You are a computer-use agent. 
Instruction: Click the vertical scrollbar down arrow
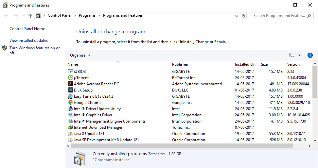point(315,140)
